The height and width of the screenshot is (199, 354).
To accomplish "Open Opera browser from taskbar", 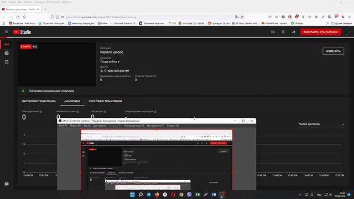I will pos(173,195).
